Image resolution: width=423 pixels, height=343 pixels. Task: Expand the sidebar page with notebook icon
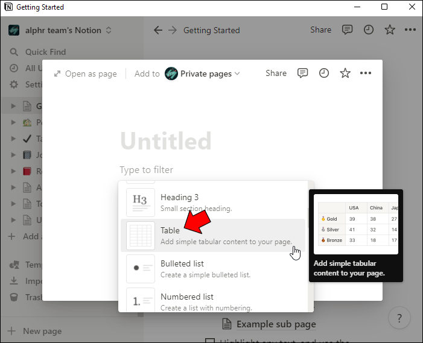[x=13, y=155]
